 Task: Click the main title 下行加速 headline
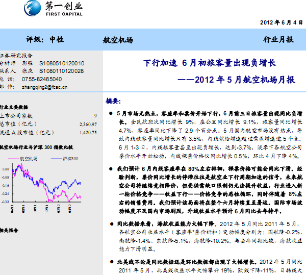tap(209, 63)
